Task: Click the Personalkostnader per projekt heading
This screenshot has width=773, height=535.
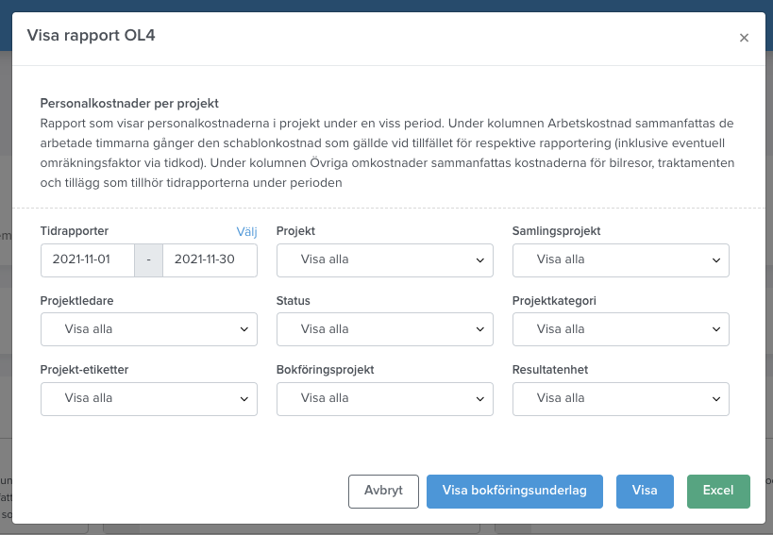Action: pyautogui.click(x=129, y=104)
